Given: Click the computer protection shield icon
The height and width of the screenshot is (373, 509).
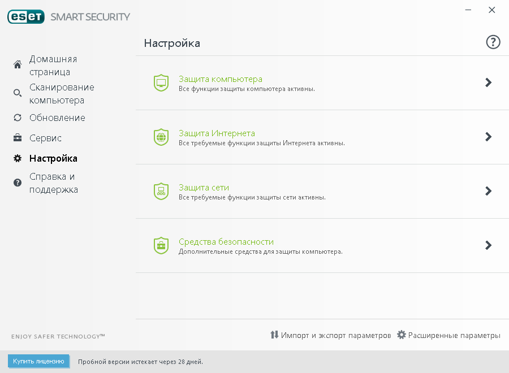Looking at the screenshot, I should click(x=161, y=83).
